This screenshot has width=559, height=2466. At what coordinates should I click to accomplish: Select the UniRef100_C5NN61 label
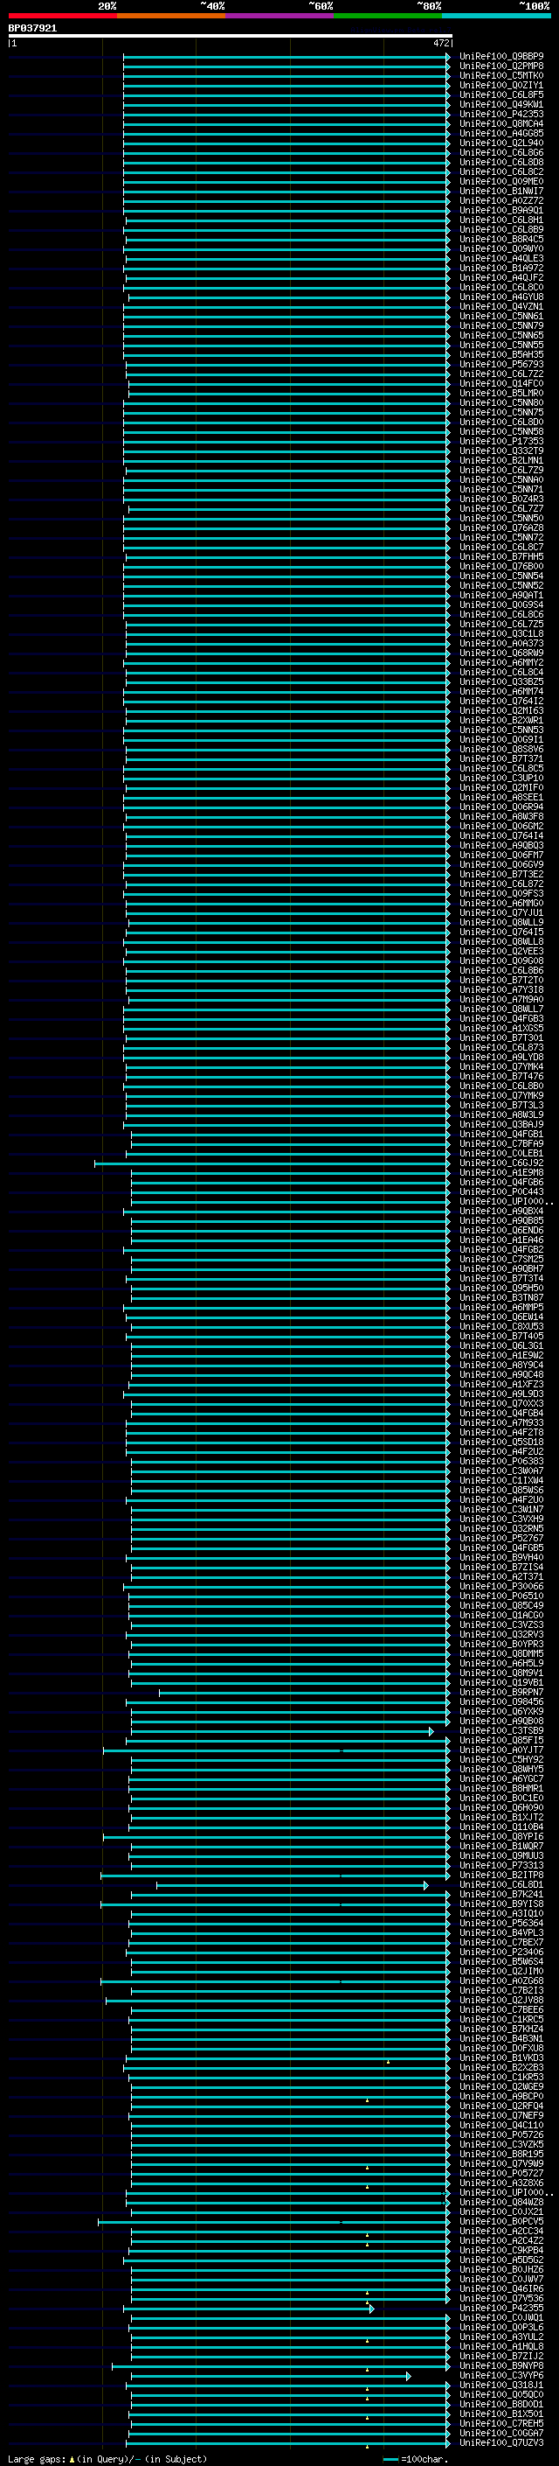click(500, 316)
